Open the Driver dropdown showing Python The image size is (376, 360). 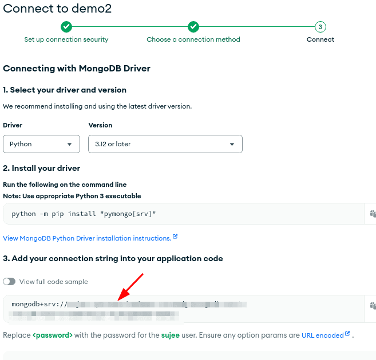pyautogui.click(x=41, y=144)
